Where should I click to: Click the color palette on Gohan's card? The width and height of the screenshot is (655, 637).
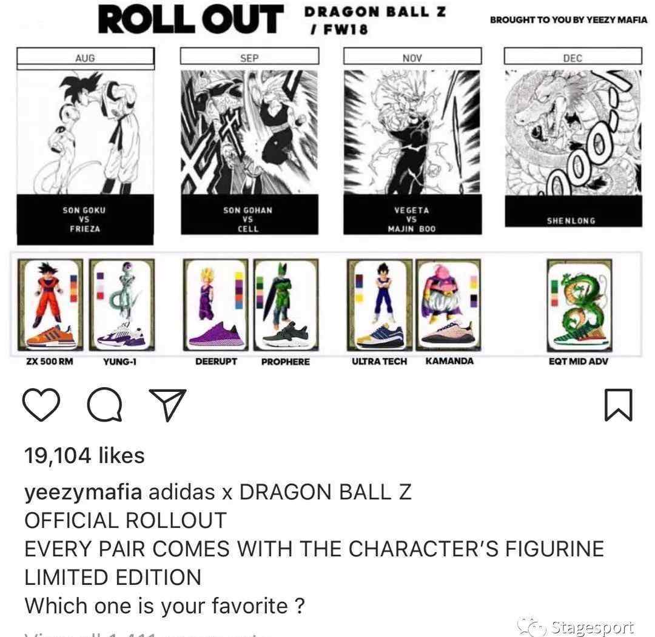coord(239,290)
